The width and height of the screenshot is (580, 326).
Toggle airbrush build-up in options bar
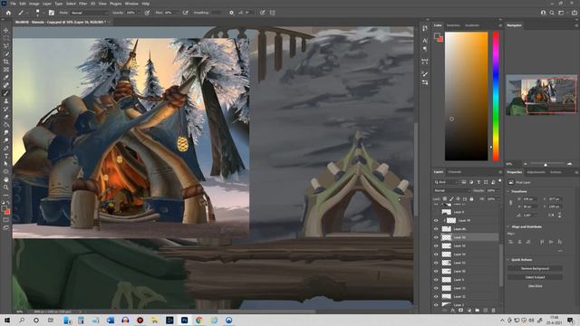(x=185, y=13)
